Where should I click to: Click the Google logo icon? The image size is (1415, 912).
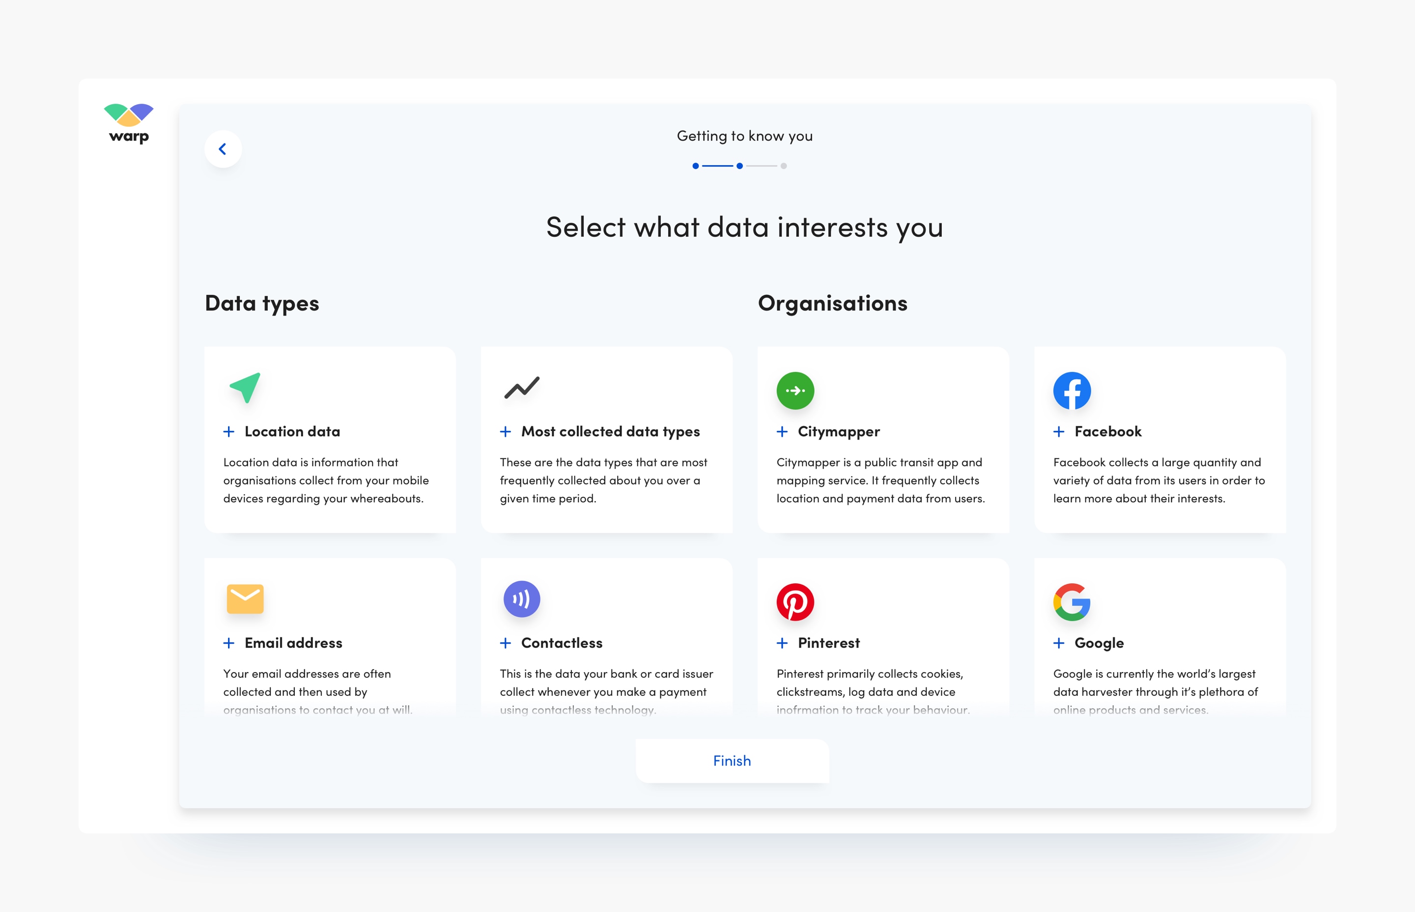click(1072, 602)
